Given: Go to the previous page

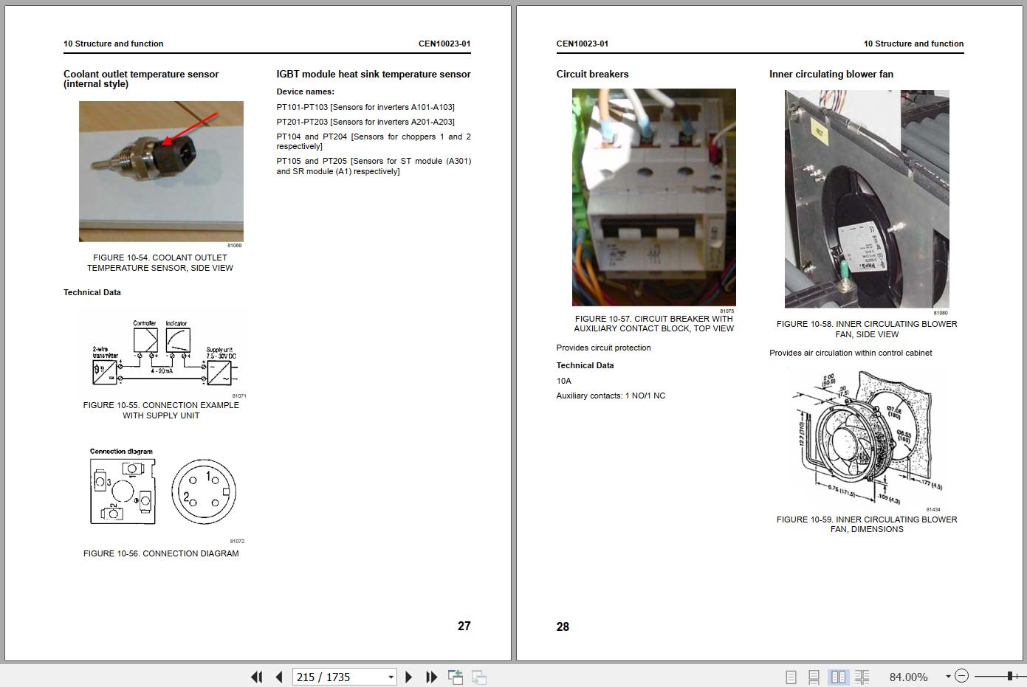Looking at the screenshot, I should [x=279, y=677].
